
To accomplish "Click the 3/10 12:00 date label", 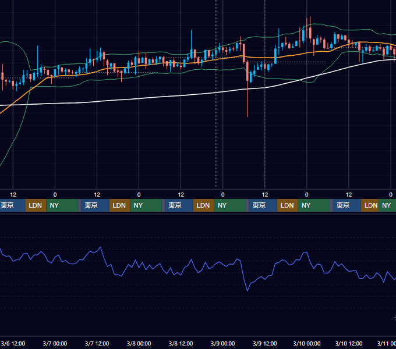I will (x=349, y=343).
